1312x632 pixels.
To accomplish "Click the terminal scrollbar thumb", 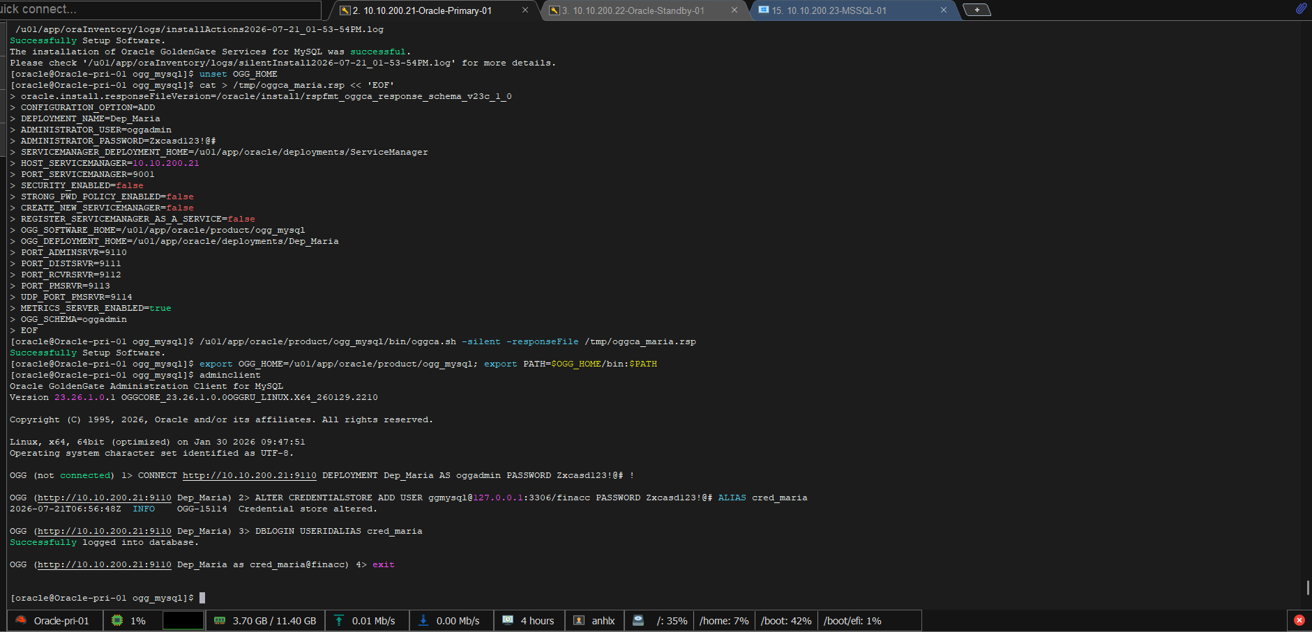I will click(x=1308, y=587).
